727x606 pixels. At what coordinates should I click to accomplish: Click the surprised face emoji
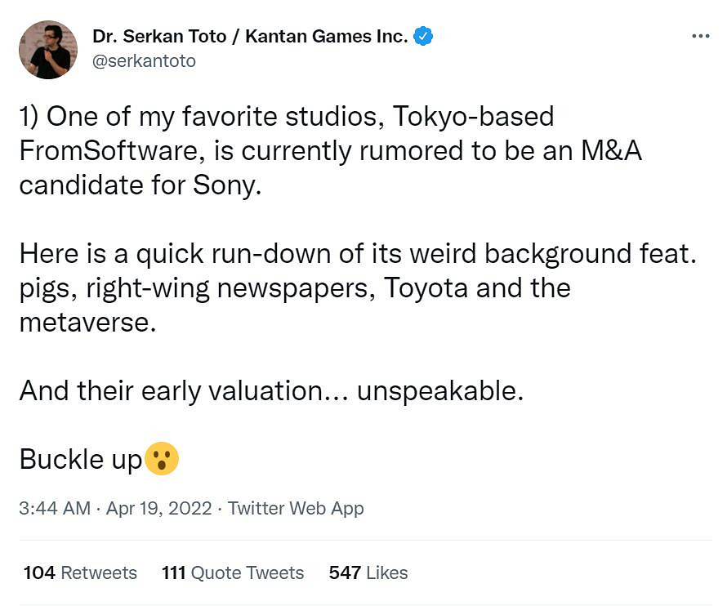(162, 459)
